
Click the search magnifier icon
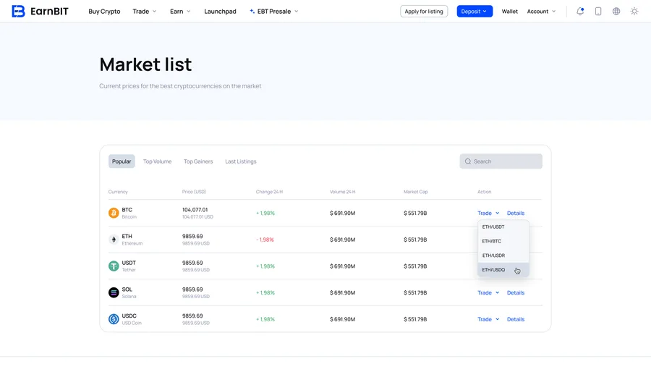[x=468, y=161]
